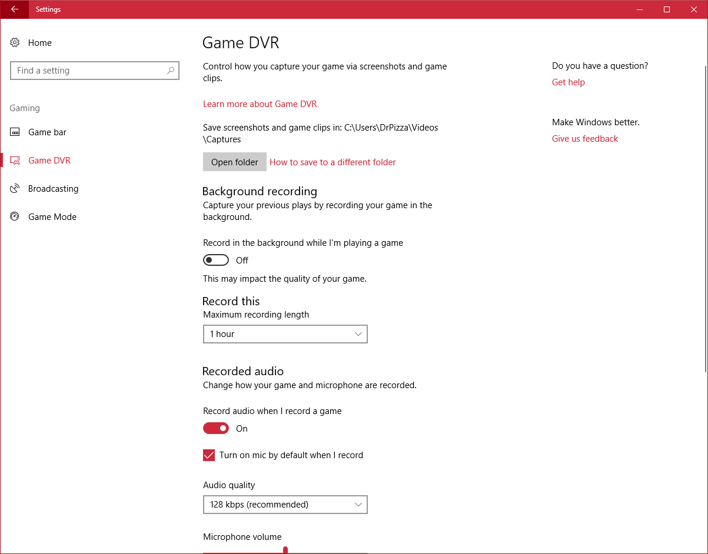Click the Game DVR sidebar icon

point(15,160)
